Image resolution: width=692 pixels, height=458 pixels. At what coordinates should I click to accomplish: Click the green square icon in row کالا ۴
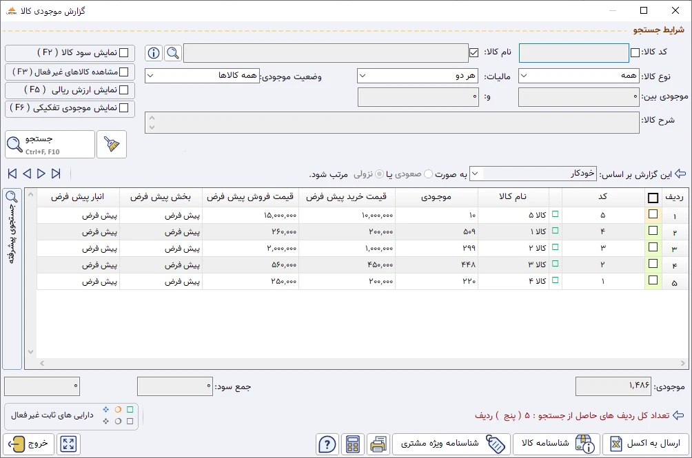click(556, 280)
